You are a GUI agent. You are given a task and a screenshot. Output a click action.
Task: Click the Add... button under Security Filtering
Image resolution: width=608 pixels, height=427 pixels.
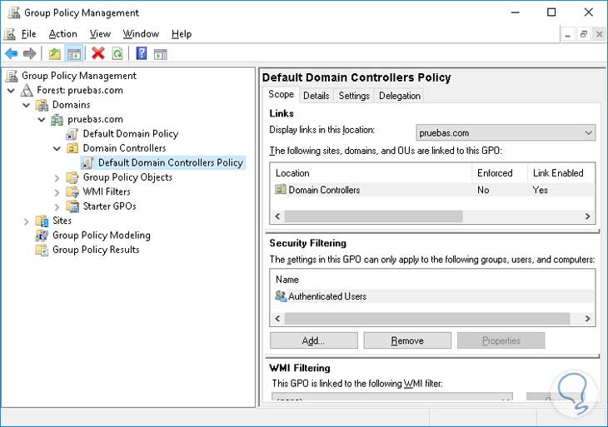point(313,340)
